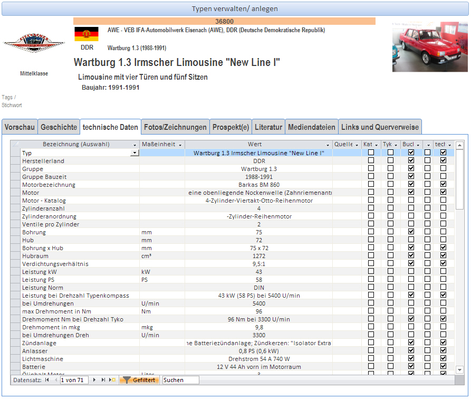This screenshot has height=399, width=471.
Task: Click the Suchen search field
Action: pyautogui.click(x=180, y=380)
